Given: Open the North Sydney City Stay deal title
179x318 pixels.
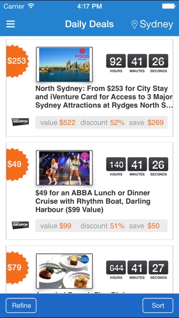Looking at the screenshot, I should [x=104, y=97].
